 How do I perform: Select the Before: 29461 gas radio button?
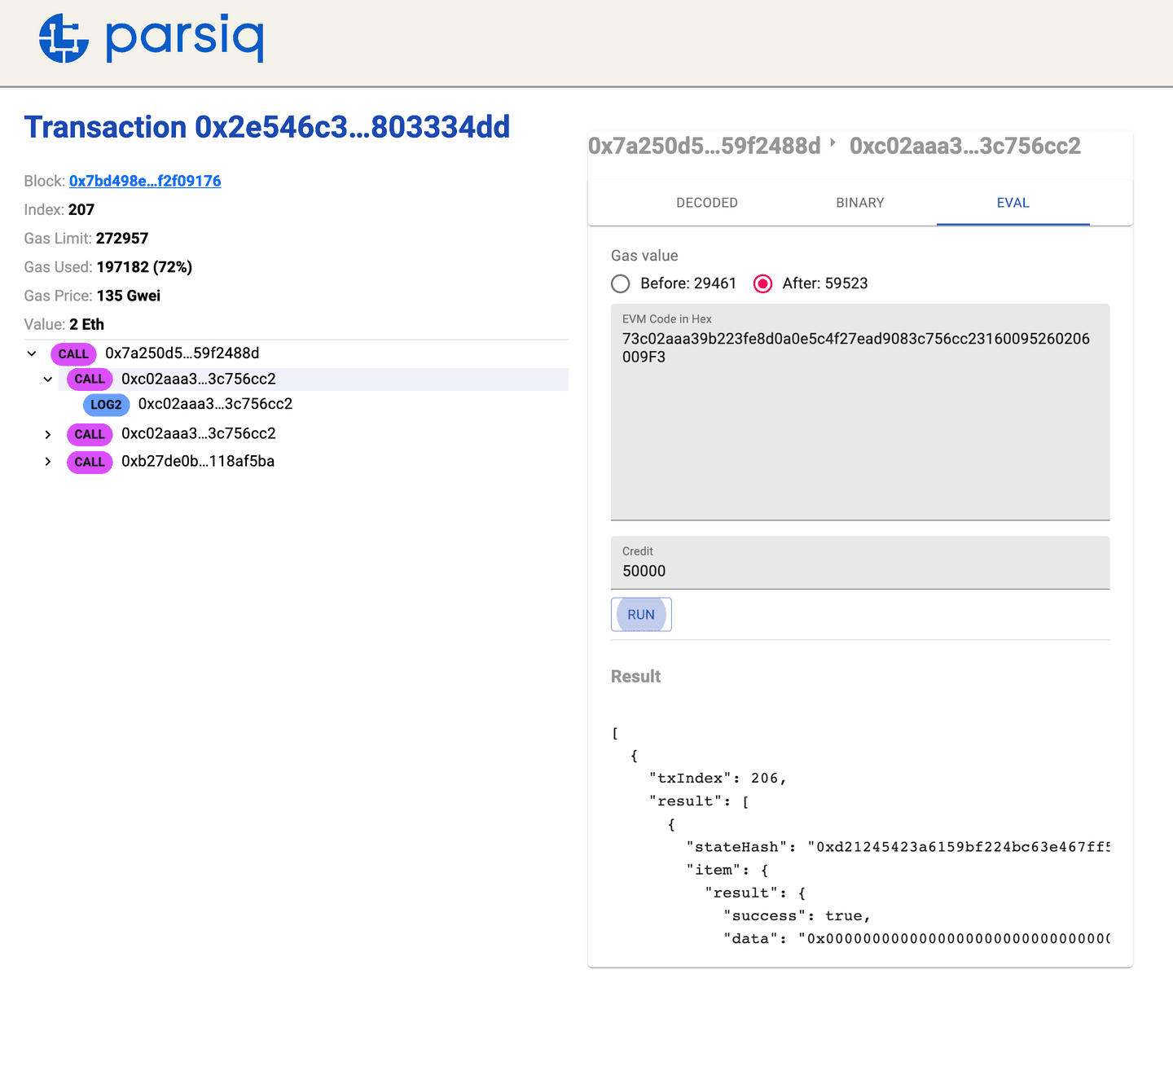coord(621,283)
